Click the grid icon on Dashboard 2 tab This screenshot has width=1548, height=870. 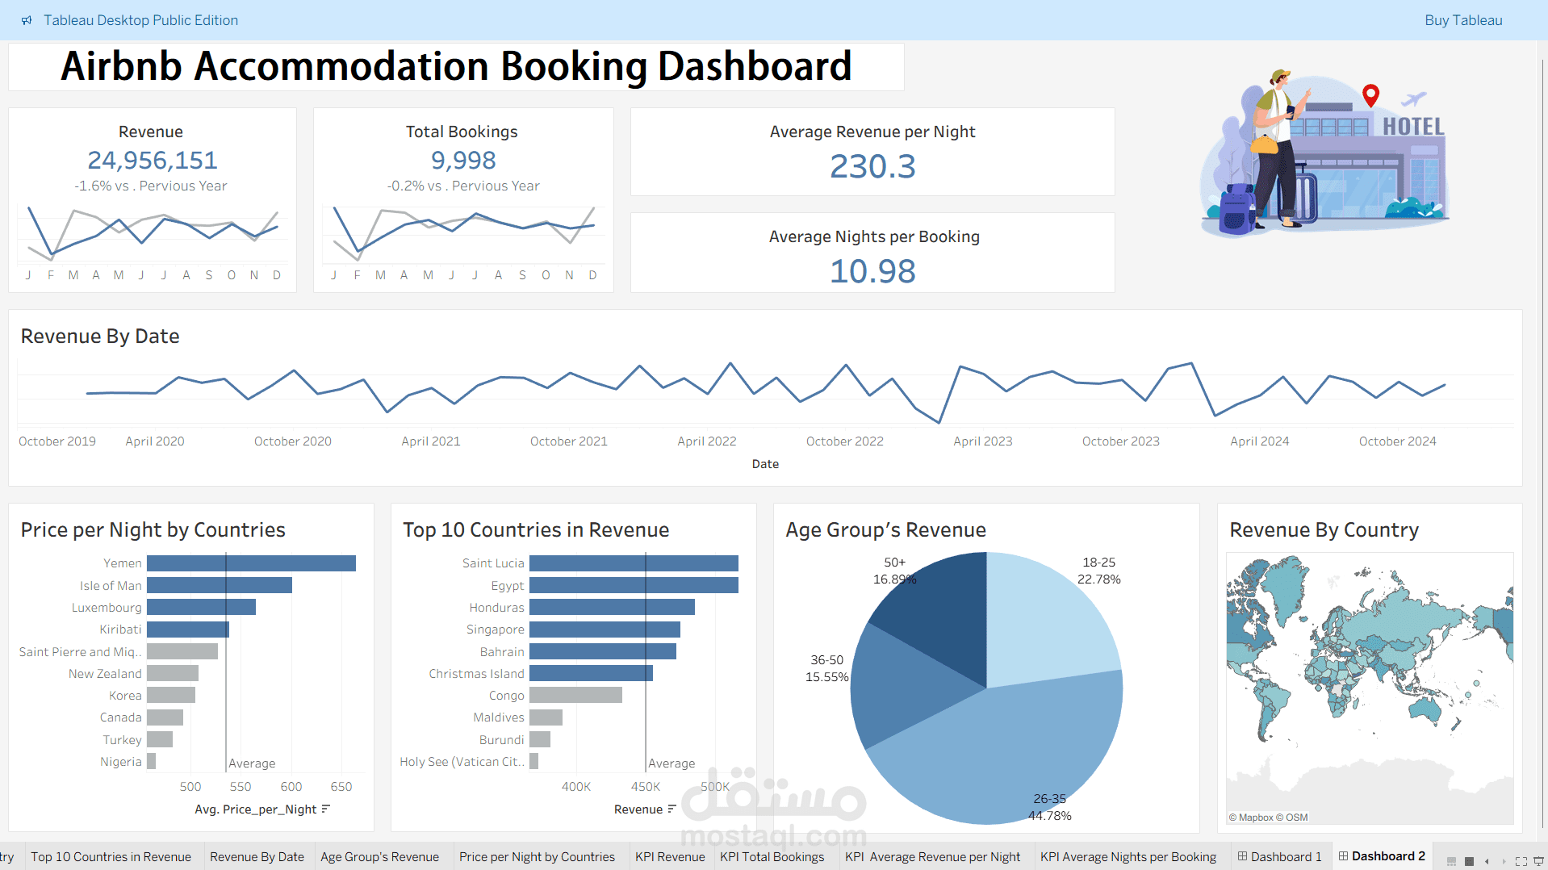click(1343, 856)
